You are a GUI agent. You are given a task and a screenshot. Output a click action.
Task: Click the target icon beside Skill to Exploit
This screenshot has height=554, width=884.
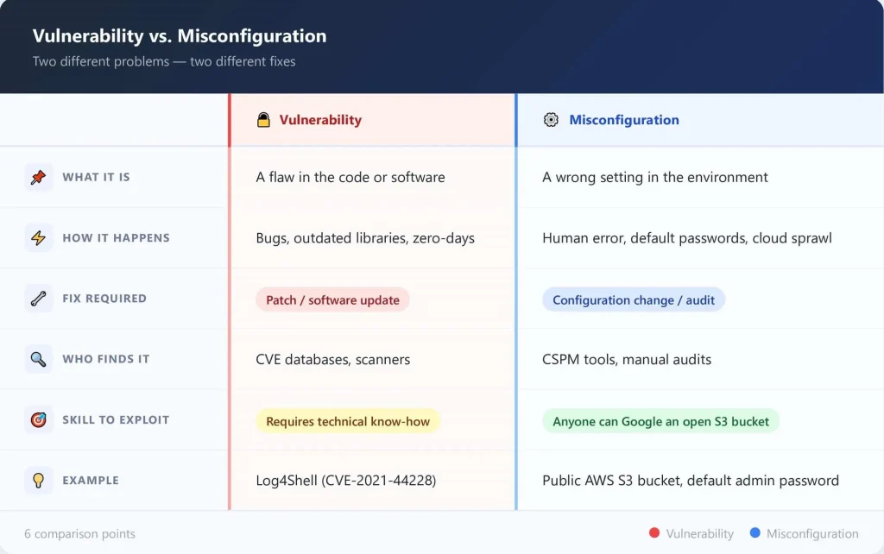(38, 420)
